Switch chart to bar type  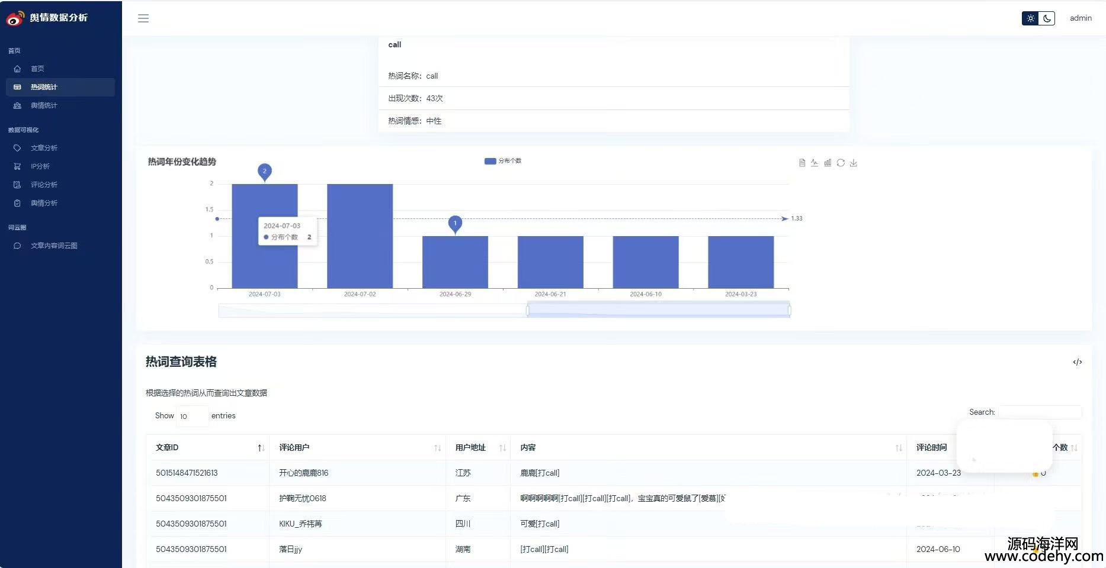click(828, 163)
